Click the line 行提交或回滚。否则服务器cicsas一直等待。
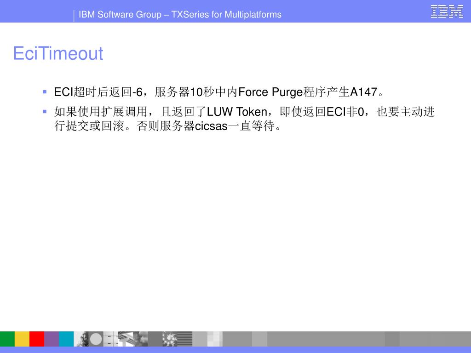The width and height of the screenshot is (471, 353). tap(167, 126)
